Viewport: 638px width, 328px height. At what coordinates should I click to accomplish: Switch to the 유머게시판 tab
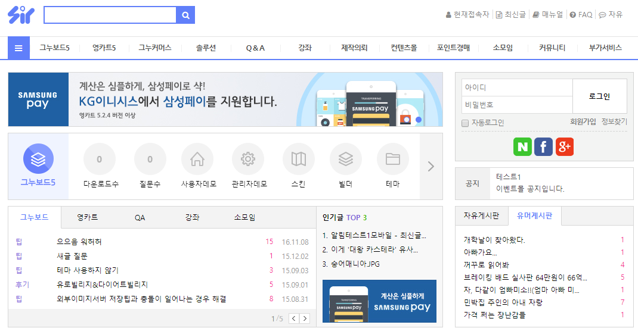point(535,216)
